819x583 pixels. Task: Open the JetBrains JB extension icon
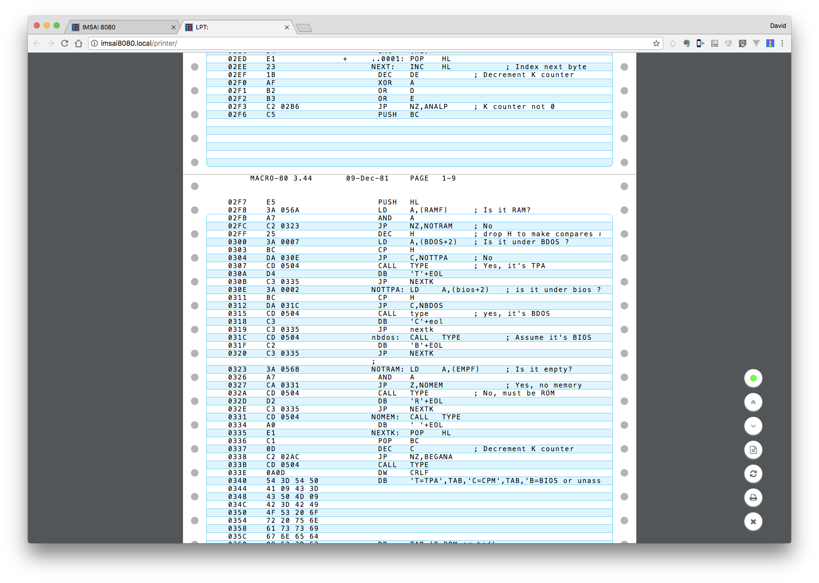pos(714,43)
